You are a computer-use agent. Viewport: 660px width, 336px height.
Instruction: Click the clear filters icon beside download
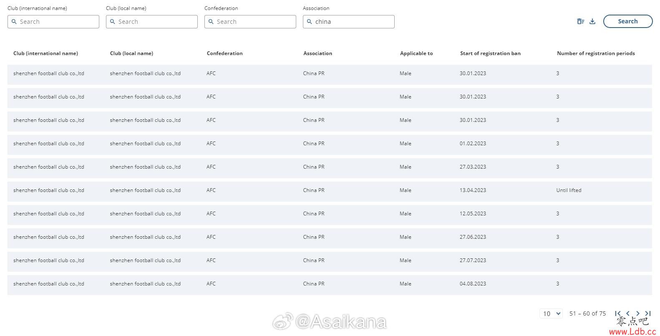[580, 21]
